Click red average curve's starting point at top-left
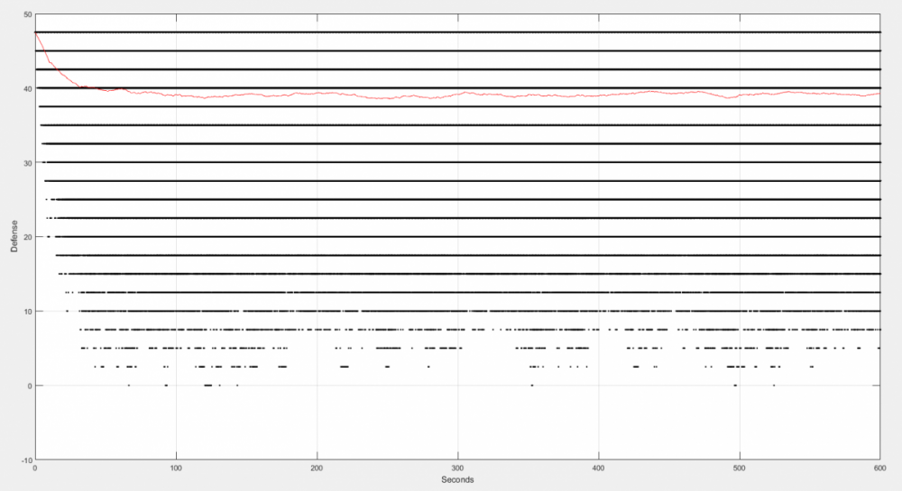 coord(35,33)
